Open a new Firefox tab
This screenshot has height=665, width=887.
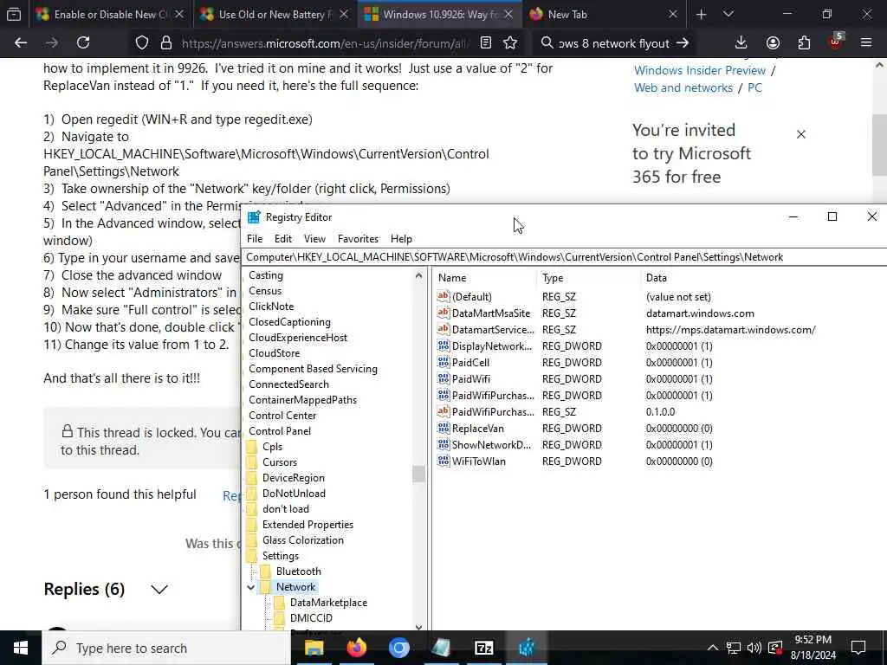click(x=702, y=14)
